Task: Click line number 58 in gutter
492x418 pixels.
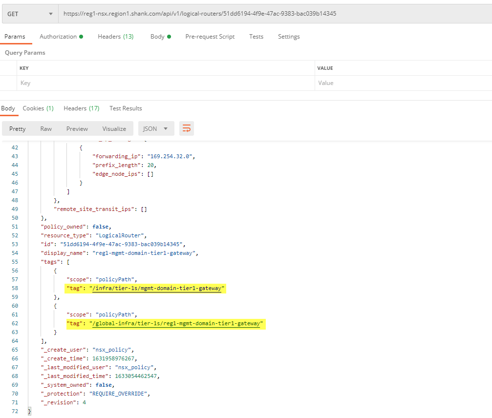Action: [x=15, y=288]
